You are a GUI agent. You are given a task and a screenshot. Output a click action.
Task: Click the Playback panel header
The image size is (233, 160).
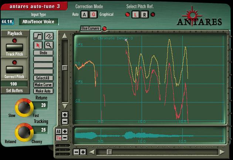pyautogui.click(x=15, y=34)
